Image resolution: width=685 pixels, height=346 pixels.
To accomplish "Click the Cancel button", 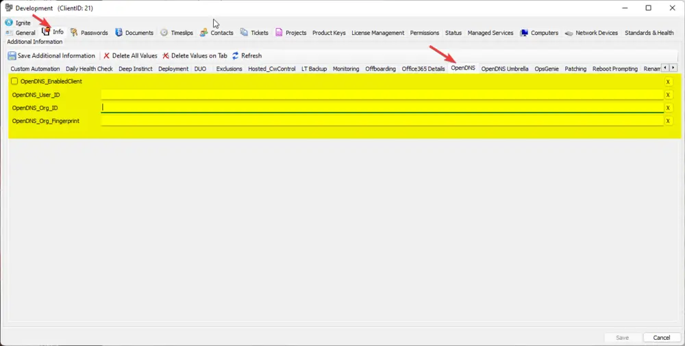I will (662, 338).
